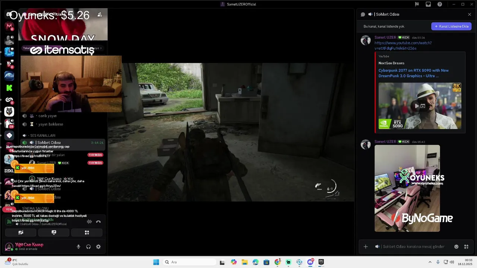This screenshot has height=268, width=477.
Task: Open the apps icon in message bar
Action: click(466, 247)
